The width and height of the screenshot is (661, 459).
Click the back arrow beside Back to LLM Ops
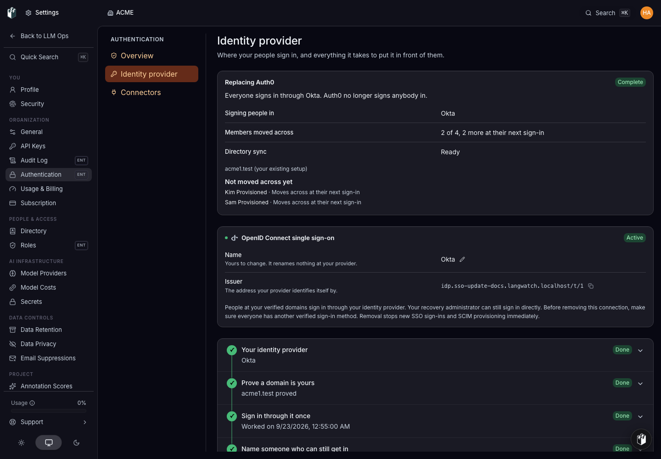point(13,36)
